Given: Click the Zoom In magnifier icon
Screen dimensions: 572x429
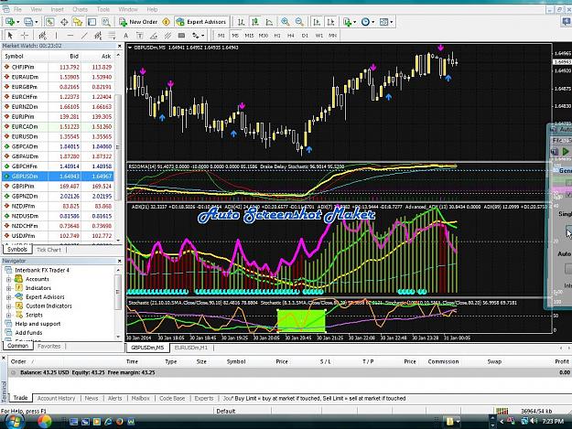Looking at the screenshot, I should coord(285,22).
